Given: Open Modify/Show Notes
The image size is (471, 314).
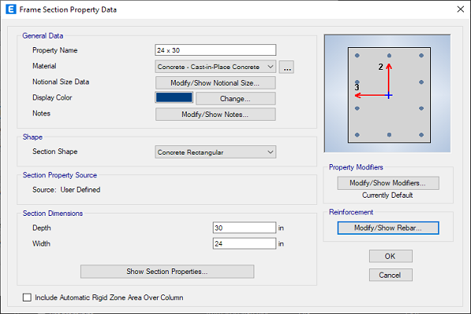Looking at the screenshot, I should pyautogui.click(x=216, y=114).
